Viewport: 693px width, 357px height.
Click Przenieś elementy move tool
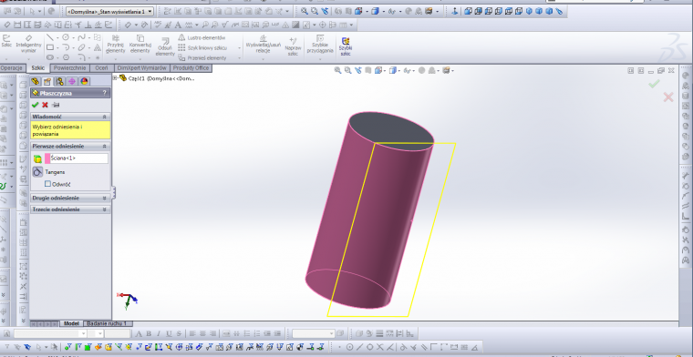coord(202,57)
